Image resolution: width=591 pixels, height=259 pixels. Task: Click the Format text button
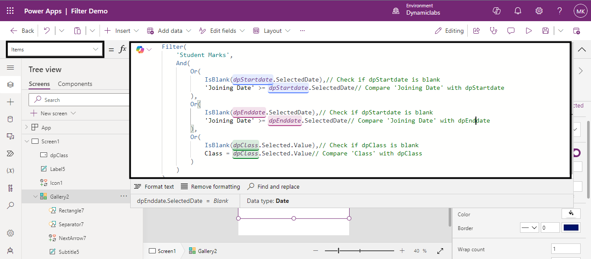click(x=154, y=186)
